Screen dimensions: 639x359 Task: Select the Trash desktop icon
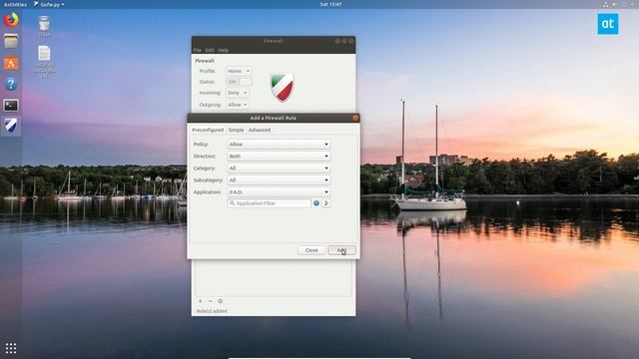[44, 26]
